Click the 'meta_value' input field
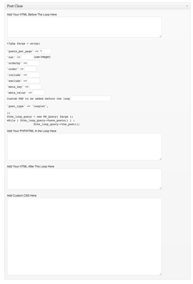 39,93
